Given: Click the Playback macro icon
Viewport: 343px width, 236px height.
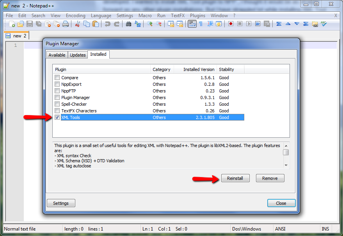Looking at the screenshot, I should click(x=249, y=24).
